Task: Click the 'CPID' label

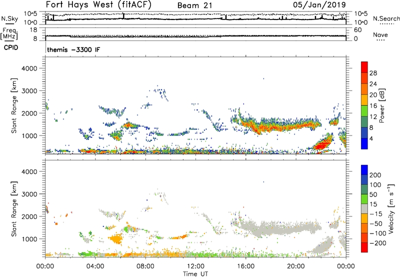Action: 11,47
